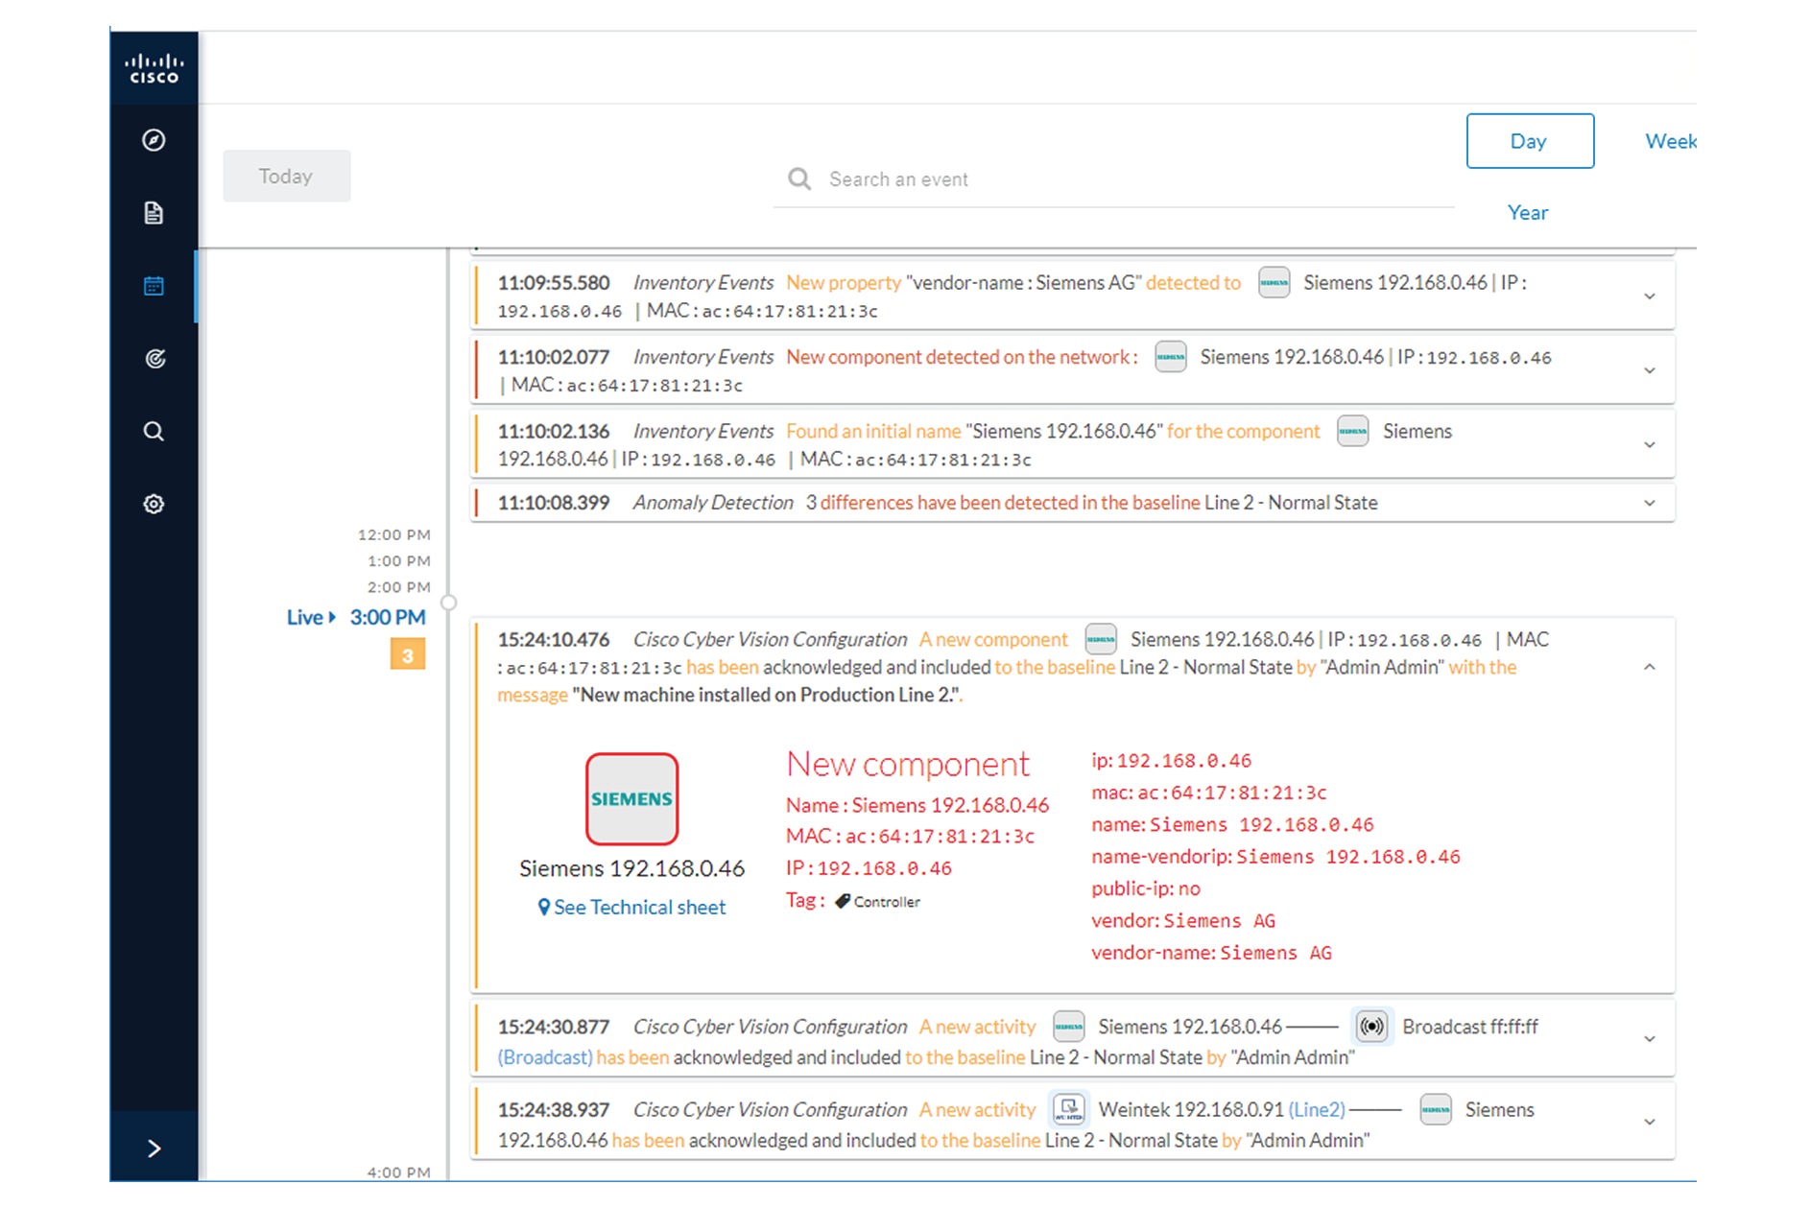Select the Monitor target icon in sidebar
Image resolution: width=1810 pixels, height=1208 pixels.
[154, 358]
